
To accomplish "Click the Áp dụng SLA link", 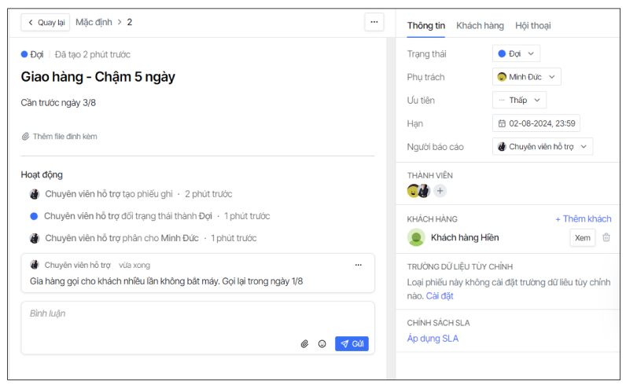I will [433, 339].
